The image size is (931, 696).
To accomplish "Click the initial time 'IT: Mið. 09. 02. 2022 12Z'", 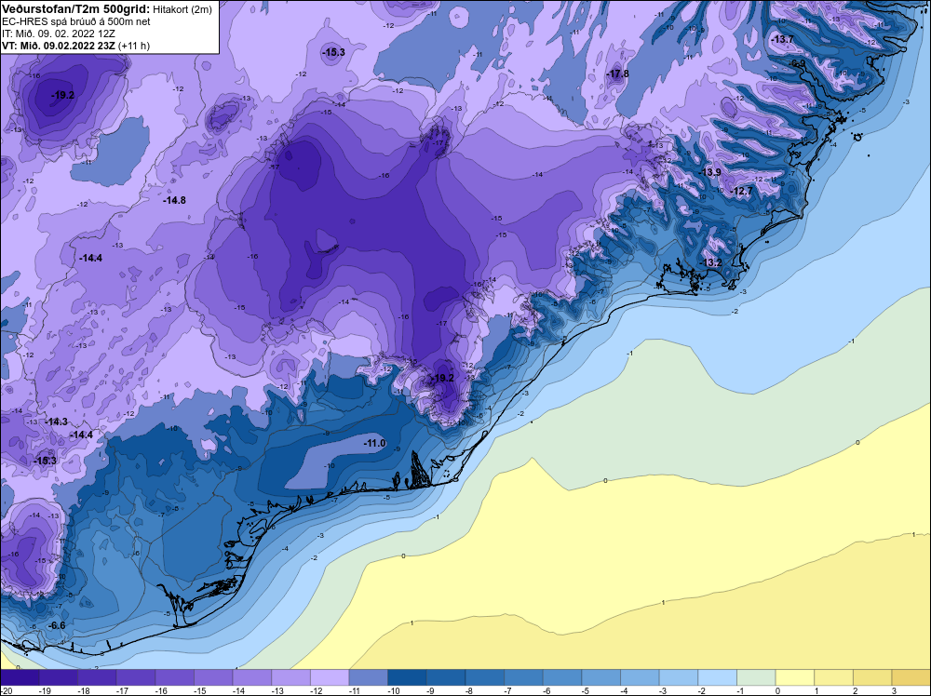I will 58,33.
